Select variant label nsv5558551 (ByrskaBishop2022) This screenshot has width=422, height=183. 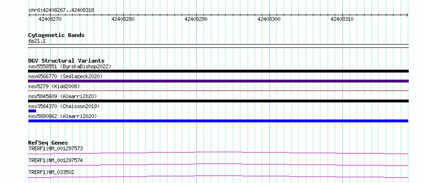coord(70,66)
